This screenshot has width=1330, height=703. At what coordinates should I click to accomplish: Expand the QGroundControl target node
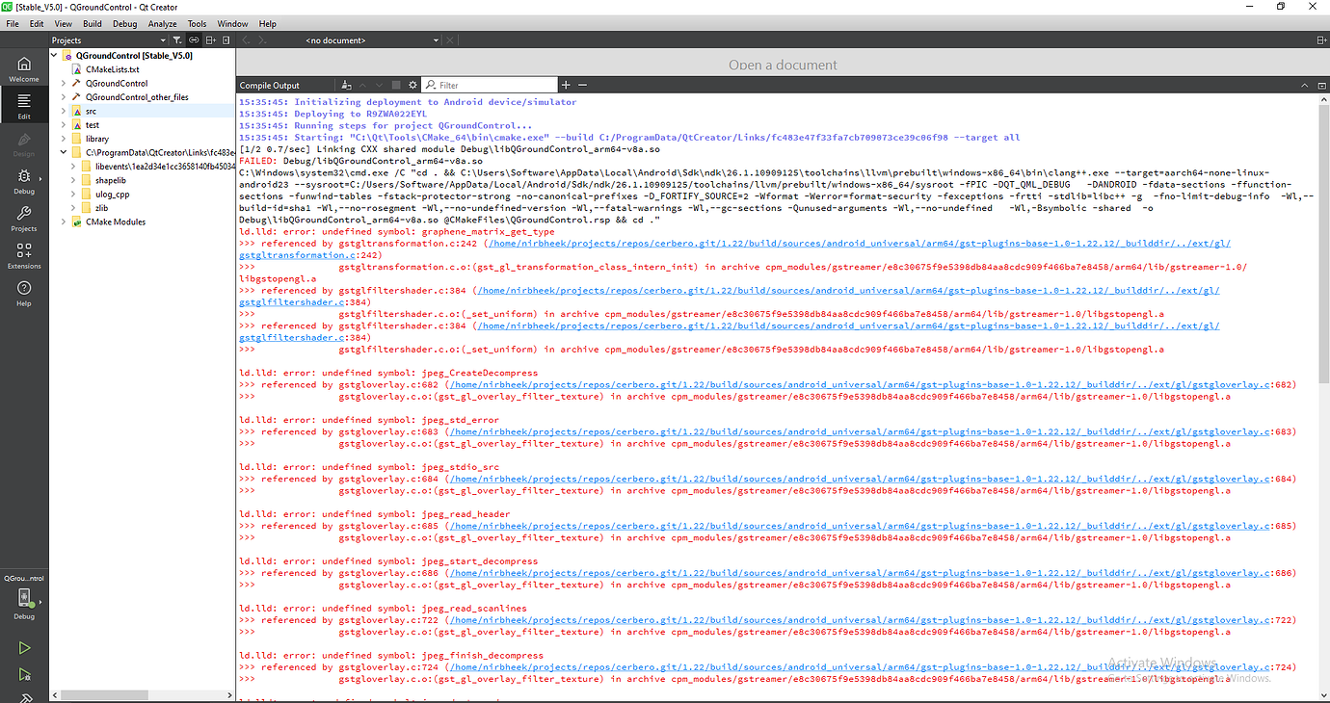64,84
